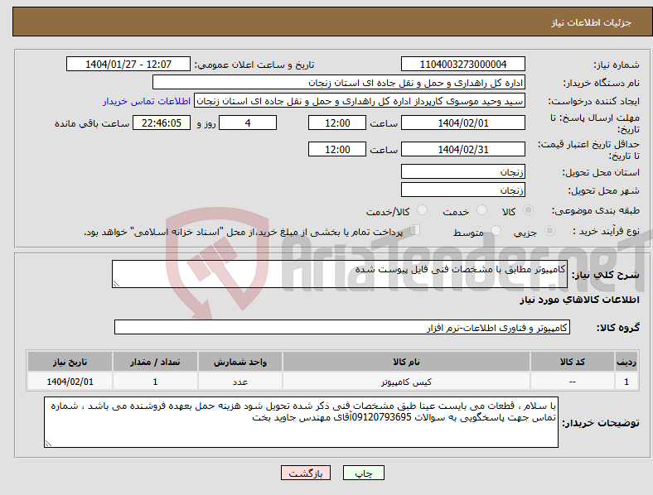Click the کد کالا column header
Screen dimensions: 653x495
click(x=573, y=362)
